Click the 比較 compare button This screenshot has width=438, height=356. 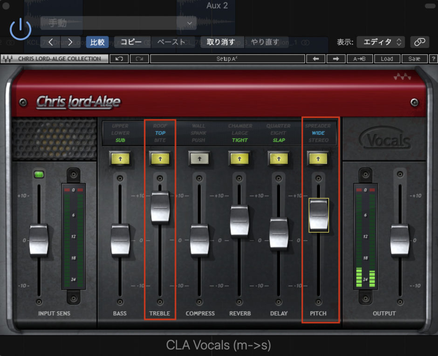coord(97,42)
